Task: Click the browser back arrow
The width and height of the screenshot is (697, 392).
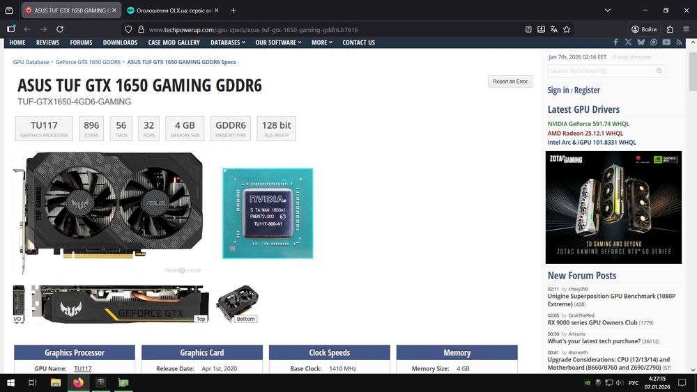Action: [x=27, y=29]
